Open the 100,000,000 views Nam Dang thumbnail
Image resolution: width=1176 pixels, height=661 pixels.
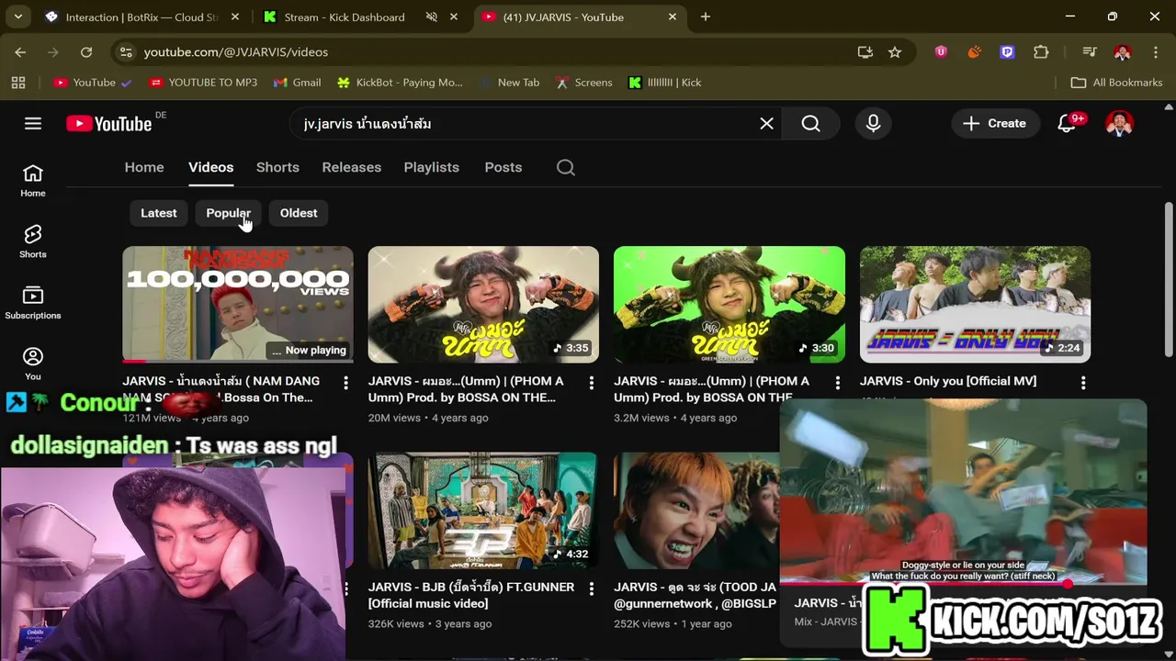click(238, 304)
